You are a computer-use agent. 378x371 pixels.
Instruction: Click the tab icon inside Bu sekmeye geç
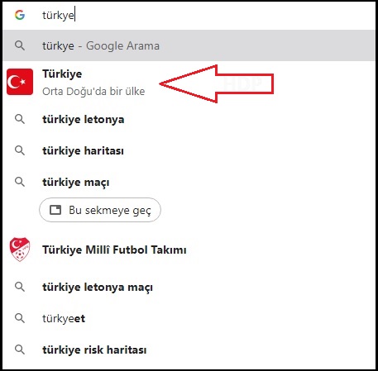[55, 210]
